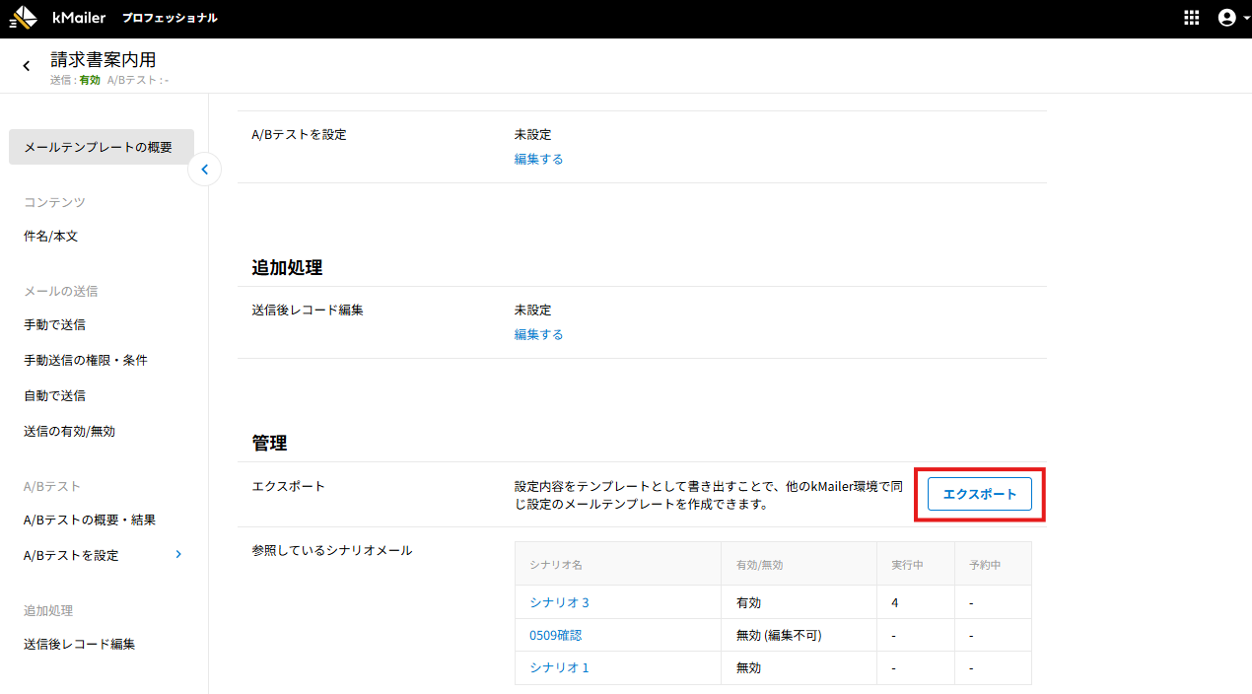The height and width of the screenshot is (694, 1252).
Task: Open A/Bテストの概要・結果 page
Action: [90, 520]
